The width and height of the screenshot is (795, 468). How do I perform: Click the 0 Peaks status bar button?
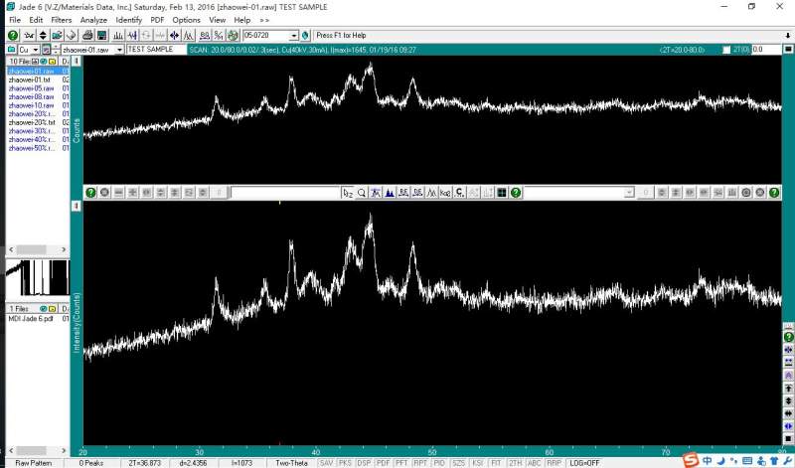pyautogui.click(x=91, y=463)
